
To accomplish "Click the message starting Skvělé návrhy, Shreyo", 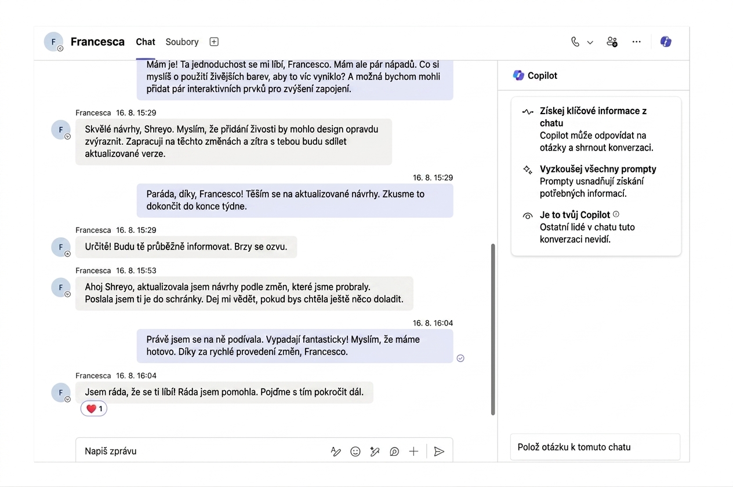I will (x=234, y=141).
